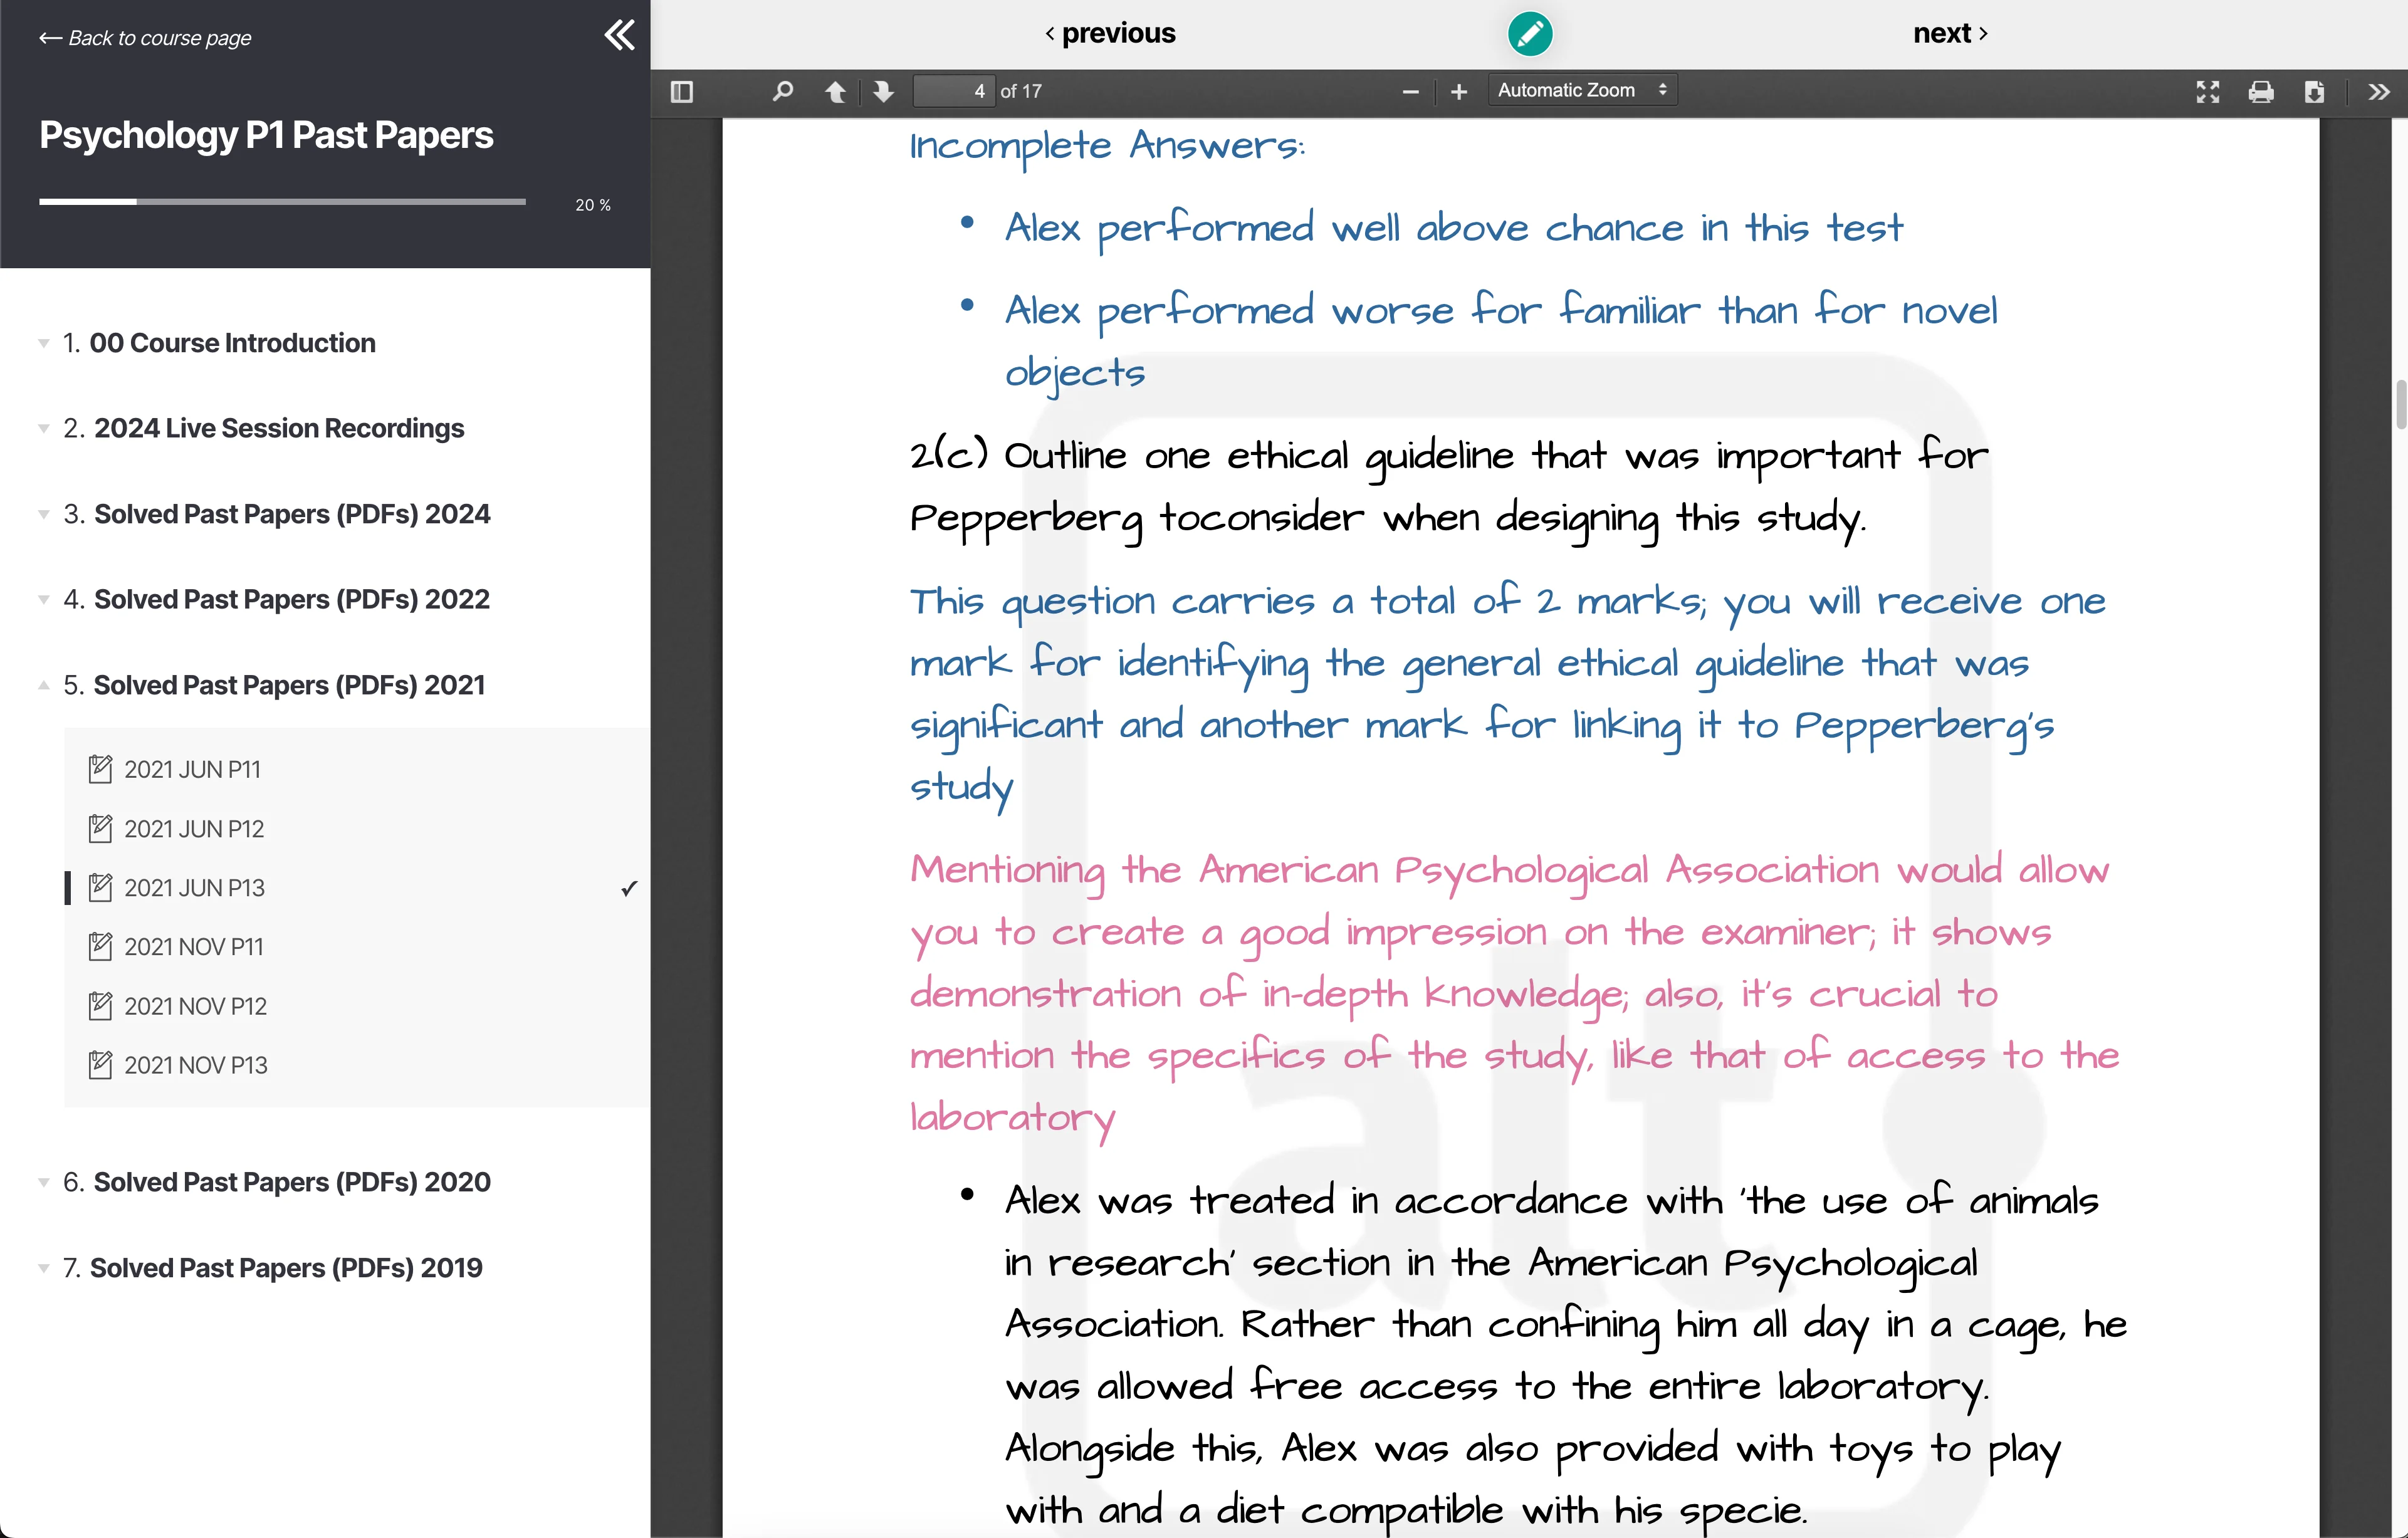
Task: Collapse the course sidebar panel
Action: tap(619, 36)
